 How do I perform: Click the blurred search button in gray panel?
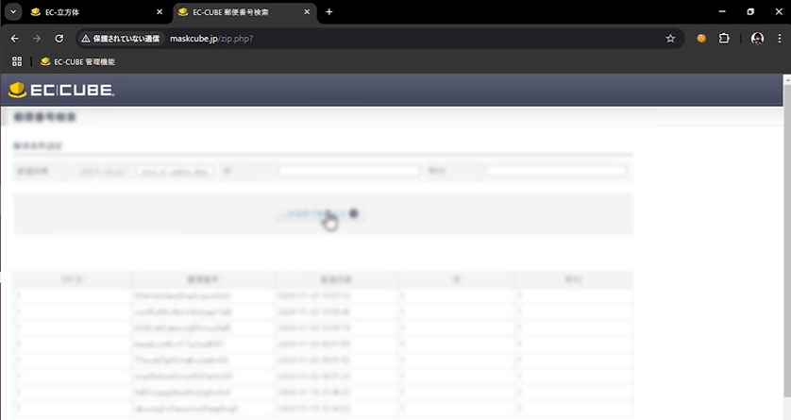click(x=318, y=214)
